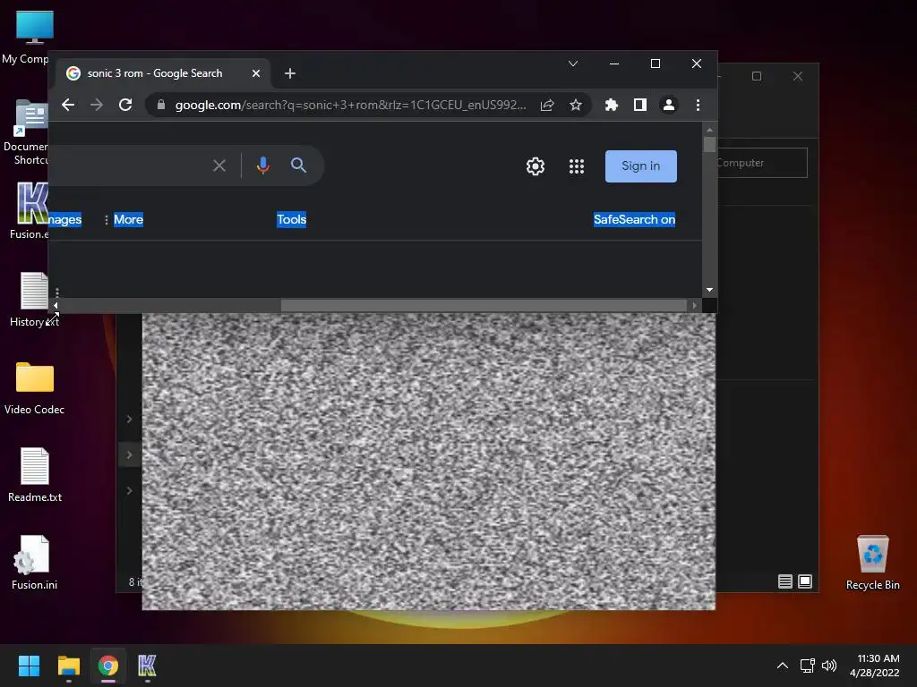The image size is (917, 687).
Task: Click the voice search microphone icon
Action: coord(262,165)
